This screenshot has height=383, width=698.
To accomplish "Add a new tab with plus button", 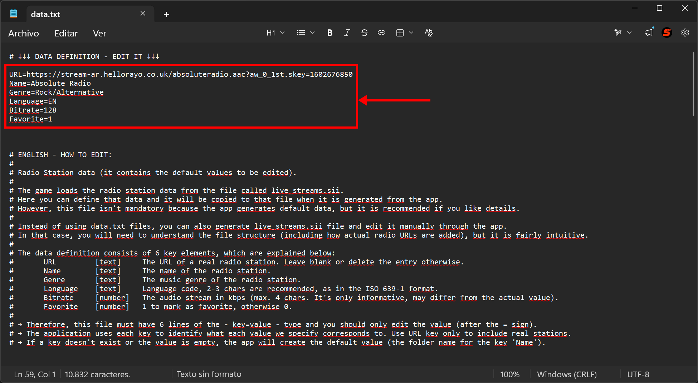I will point(166,14).
